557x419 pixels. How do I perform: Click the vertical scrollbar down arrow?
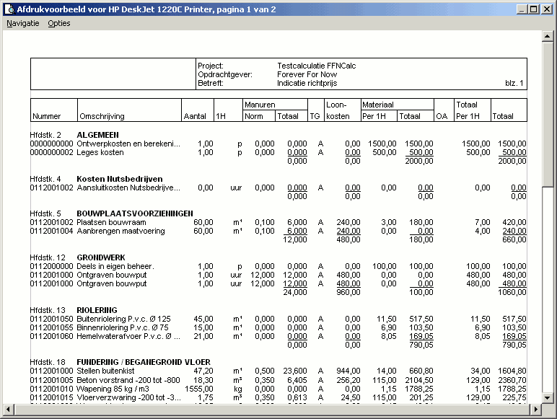(x=548, y=397)
